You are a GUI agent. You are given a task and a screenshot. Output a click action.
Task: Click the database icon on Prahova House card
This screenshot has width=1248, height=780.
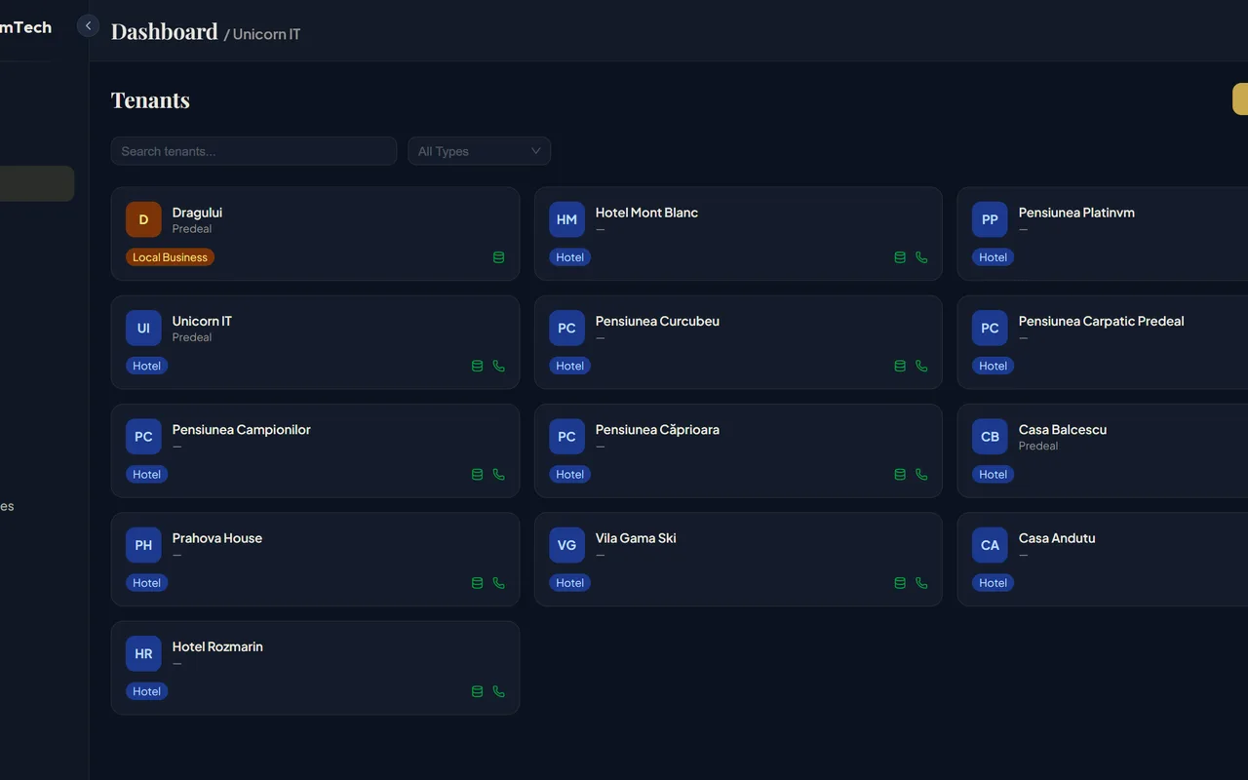coord(477,583)
